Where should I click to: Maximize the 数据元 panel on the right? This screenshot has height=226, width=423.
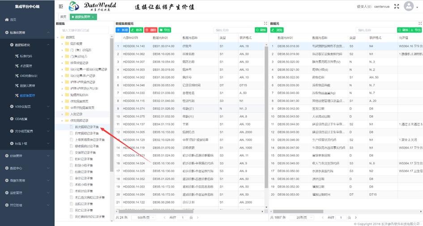[420, 24]
